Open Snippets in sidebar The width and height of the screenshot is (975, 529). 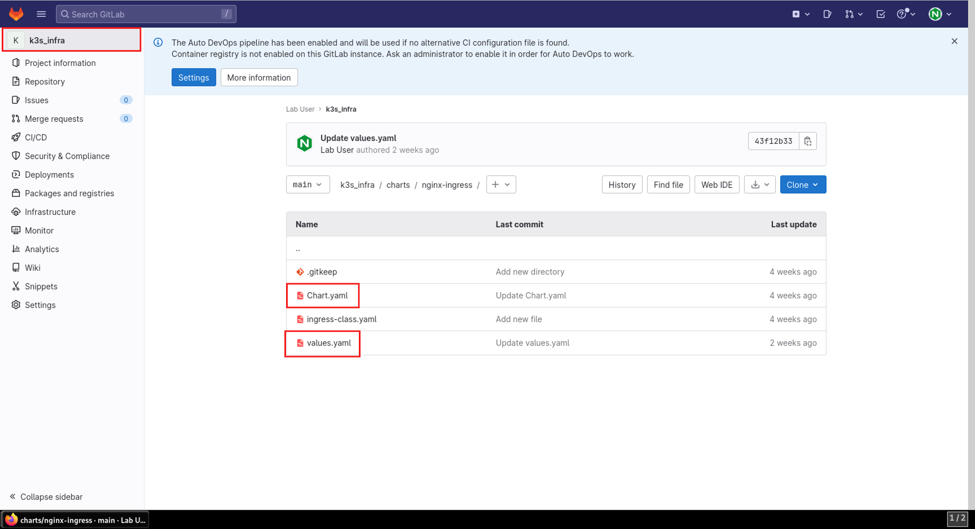(41, 286)
